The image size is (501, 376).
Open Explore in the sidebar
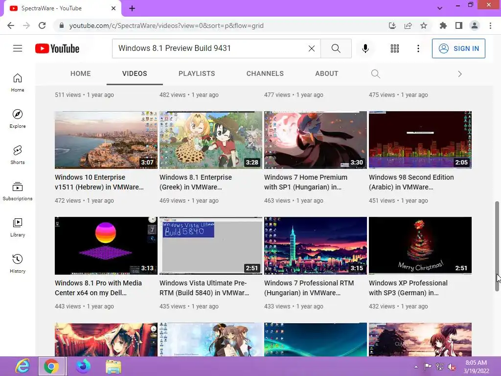click(x=18, y=118)
